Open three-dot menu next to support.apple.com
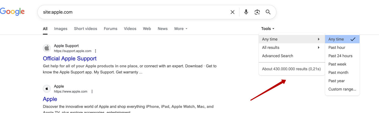Screen dimensions: 379x113 [96, 51]
